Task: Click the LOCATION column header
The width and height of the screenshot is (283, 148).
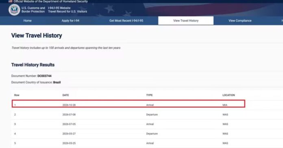Action: 229,95
